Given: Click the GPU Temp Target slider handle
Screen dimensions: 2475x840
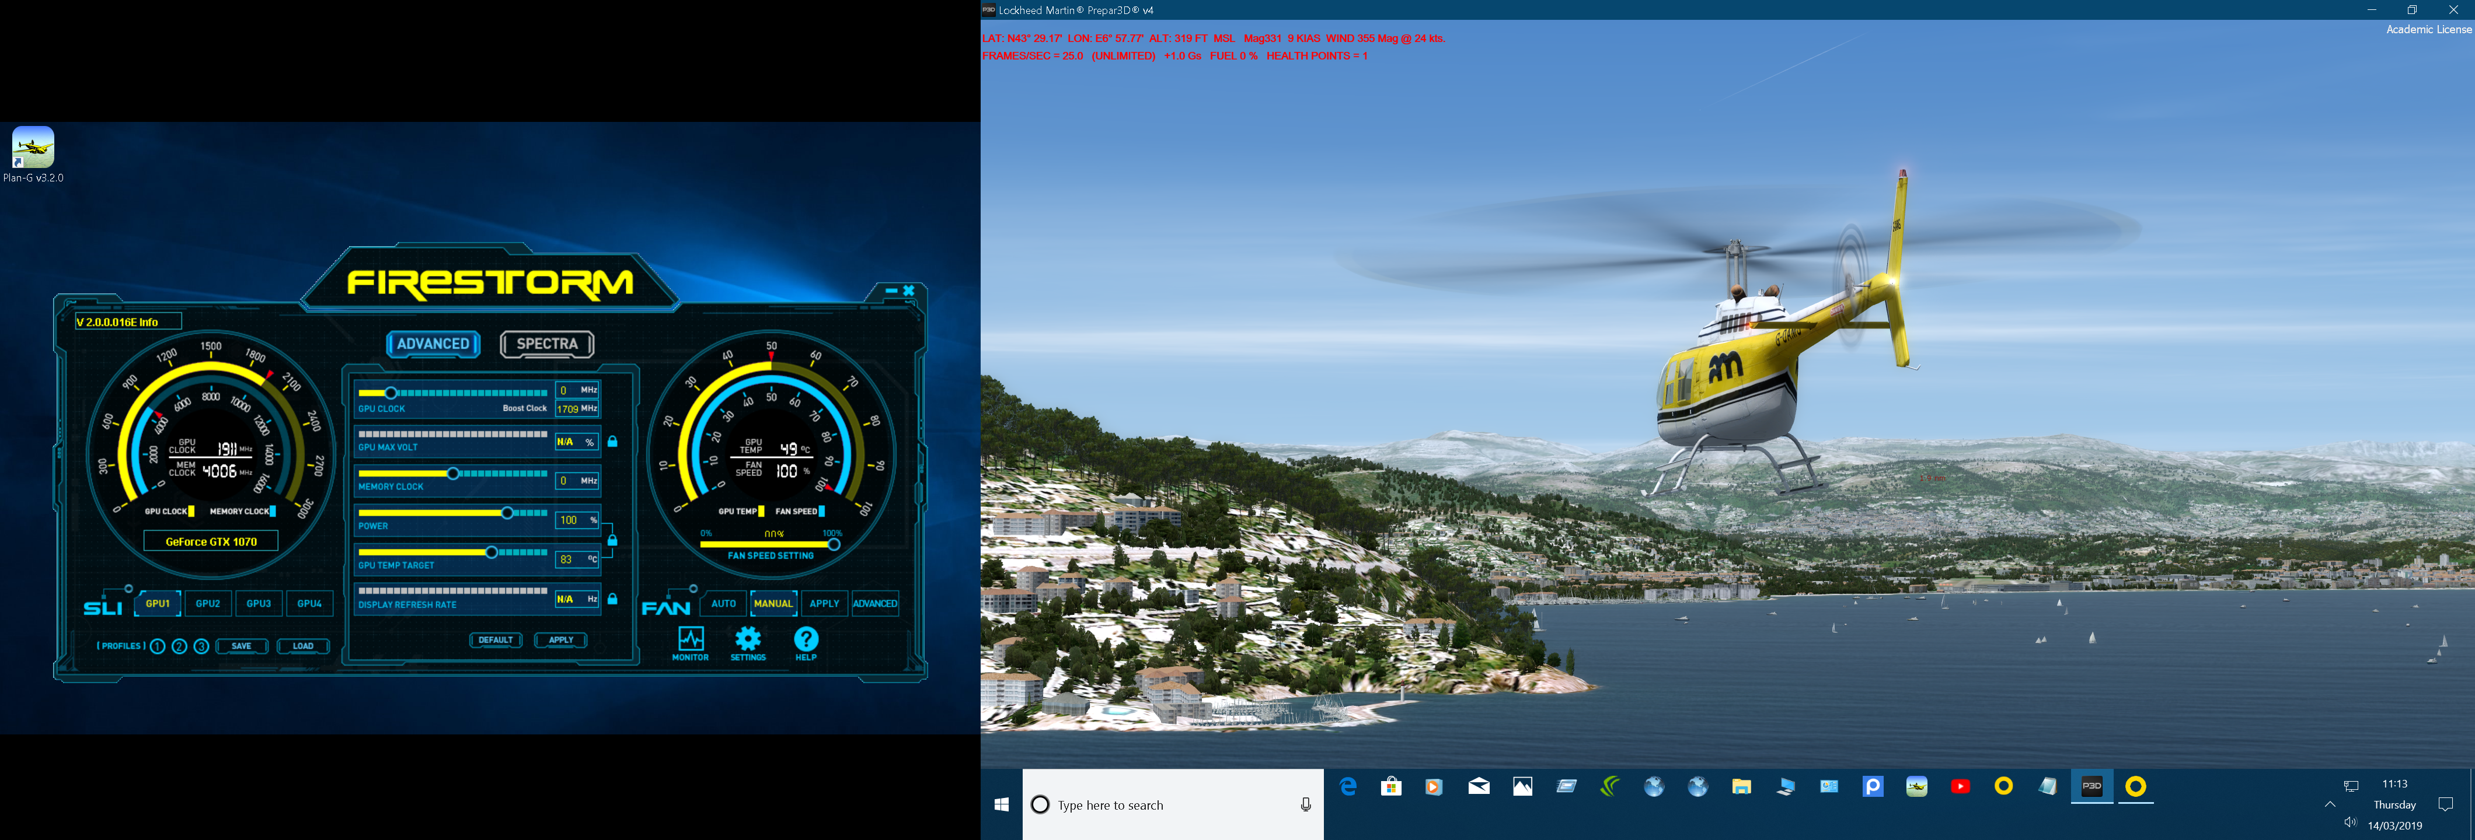Looking at the screenshot, I should click(x=491, y=552).
